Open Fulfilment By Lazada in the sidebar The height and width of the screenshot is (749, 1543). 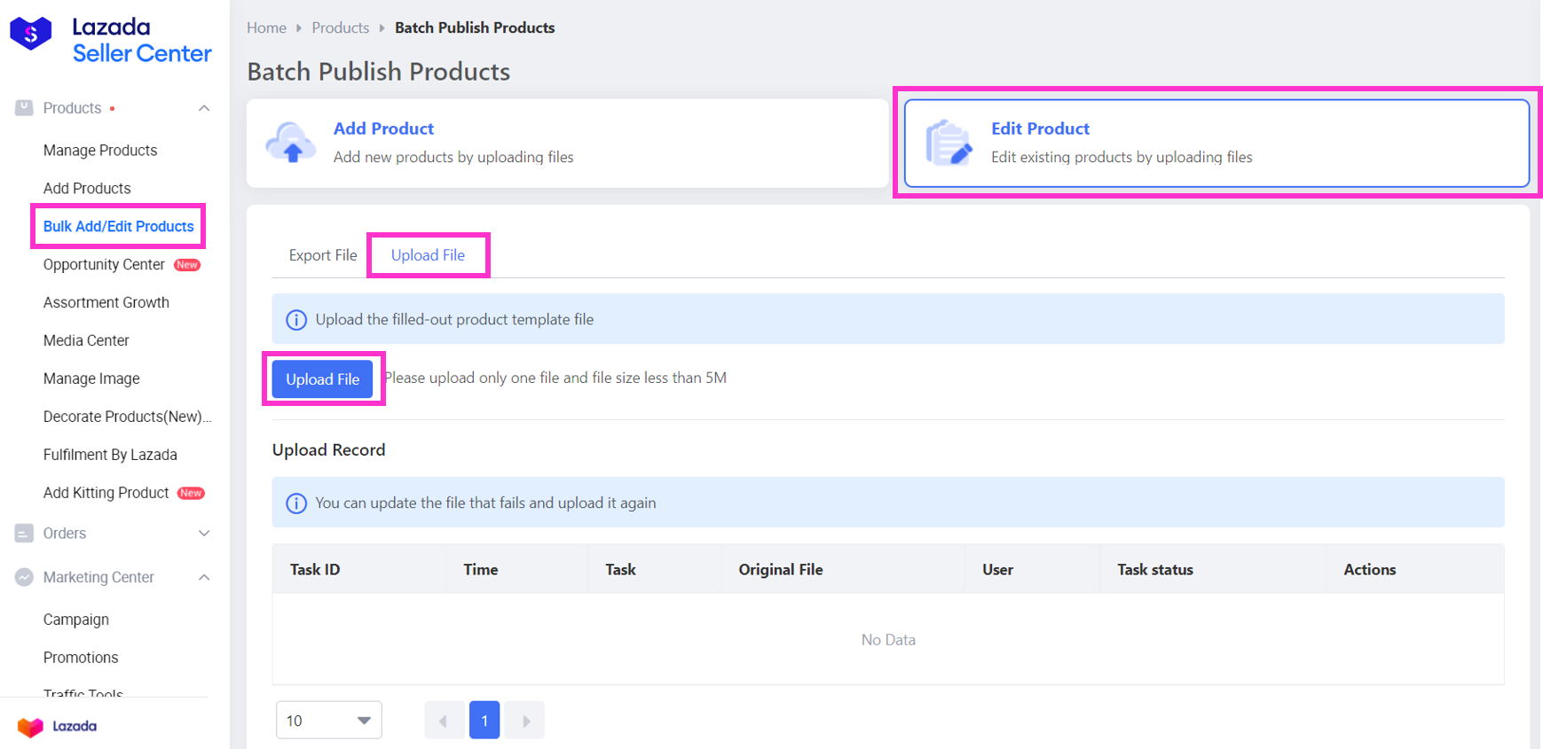click(110, 455)
